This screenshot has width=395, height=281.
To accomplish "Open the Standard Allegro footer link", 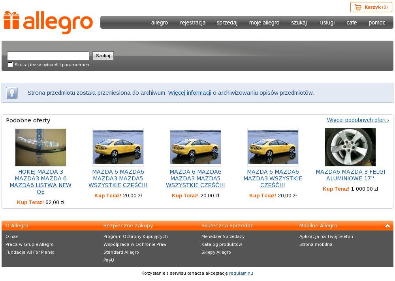I will click(121, 252).
